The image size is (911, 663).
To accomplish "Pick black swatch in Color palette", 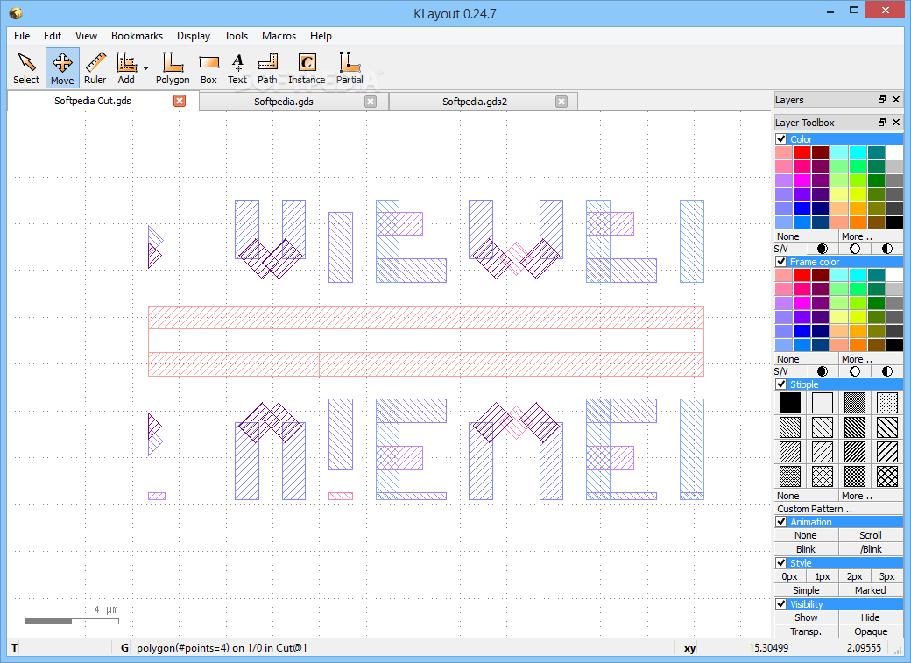I will [894, 222].
